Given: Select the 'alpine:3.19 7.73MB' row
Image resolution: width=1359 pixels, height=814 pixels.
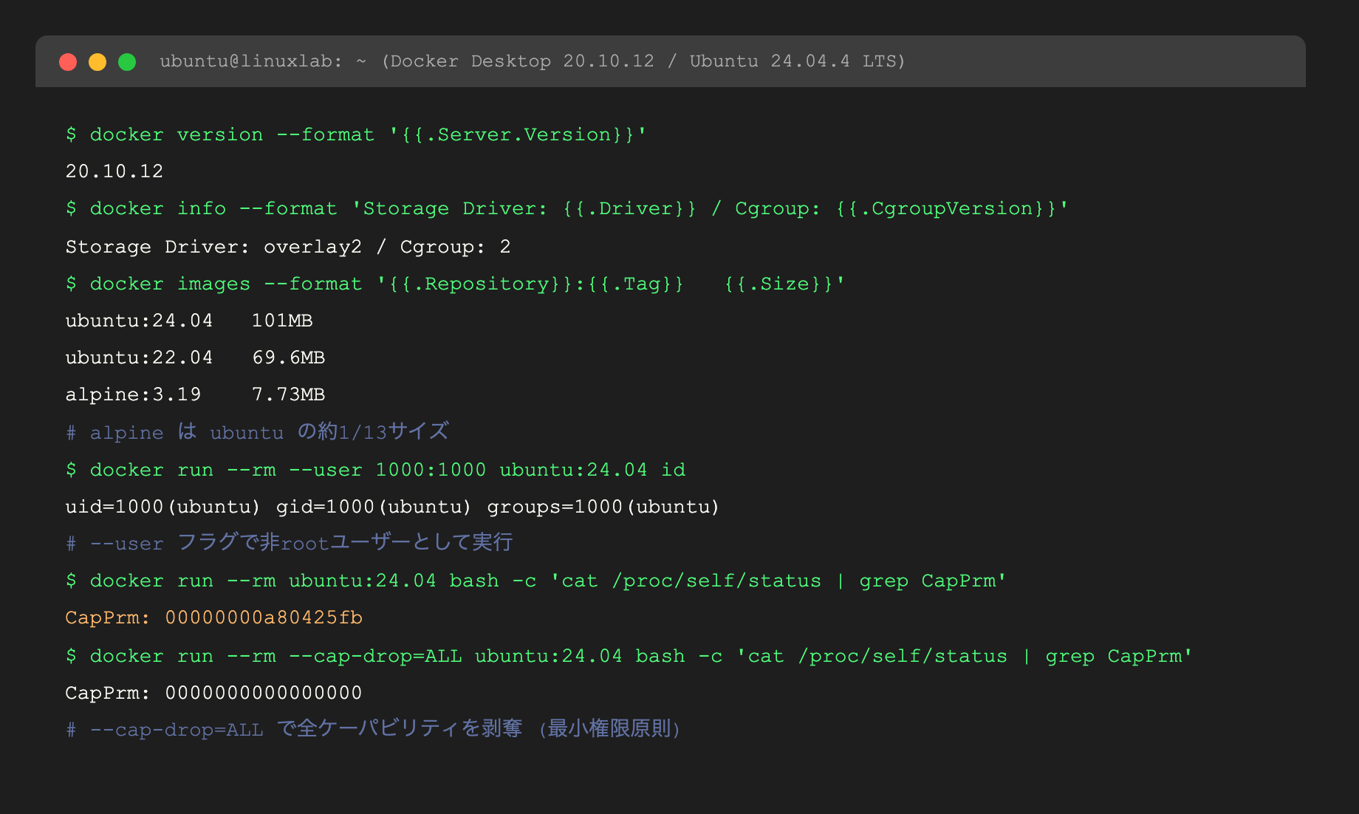Looking at the screenshot, I should [195, 394].
